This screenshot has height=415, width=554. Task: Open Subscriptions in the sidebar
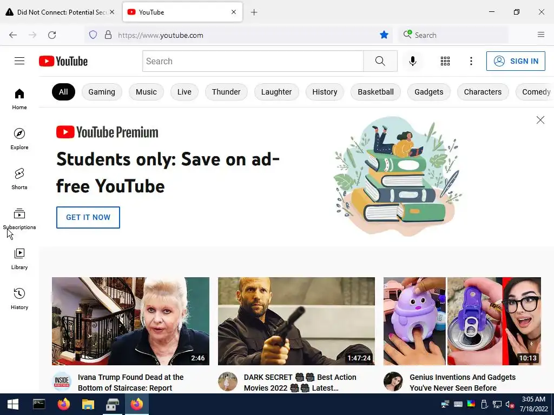point(19,219)
